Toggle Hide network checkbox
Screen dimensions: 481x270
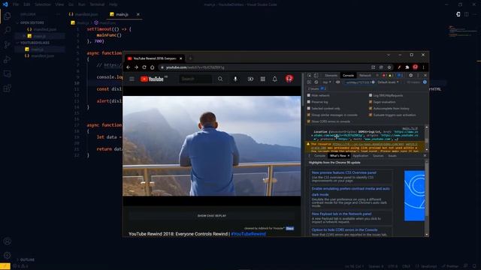coord(309,95)
